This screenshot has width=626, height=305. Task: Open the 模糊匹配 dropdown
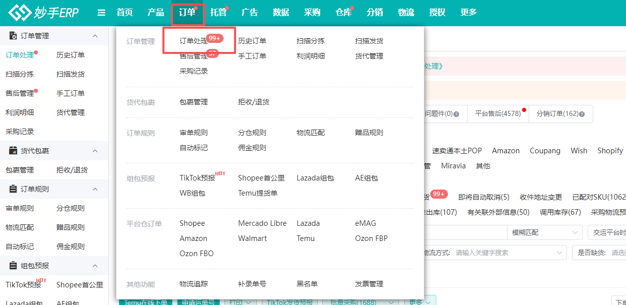click(544, 232)
